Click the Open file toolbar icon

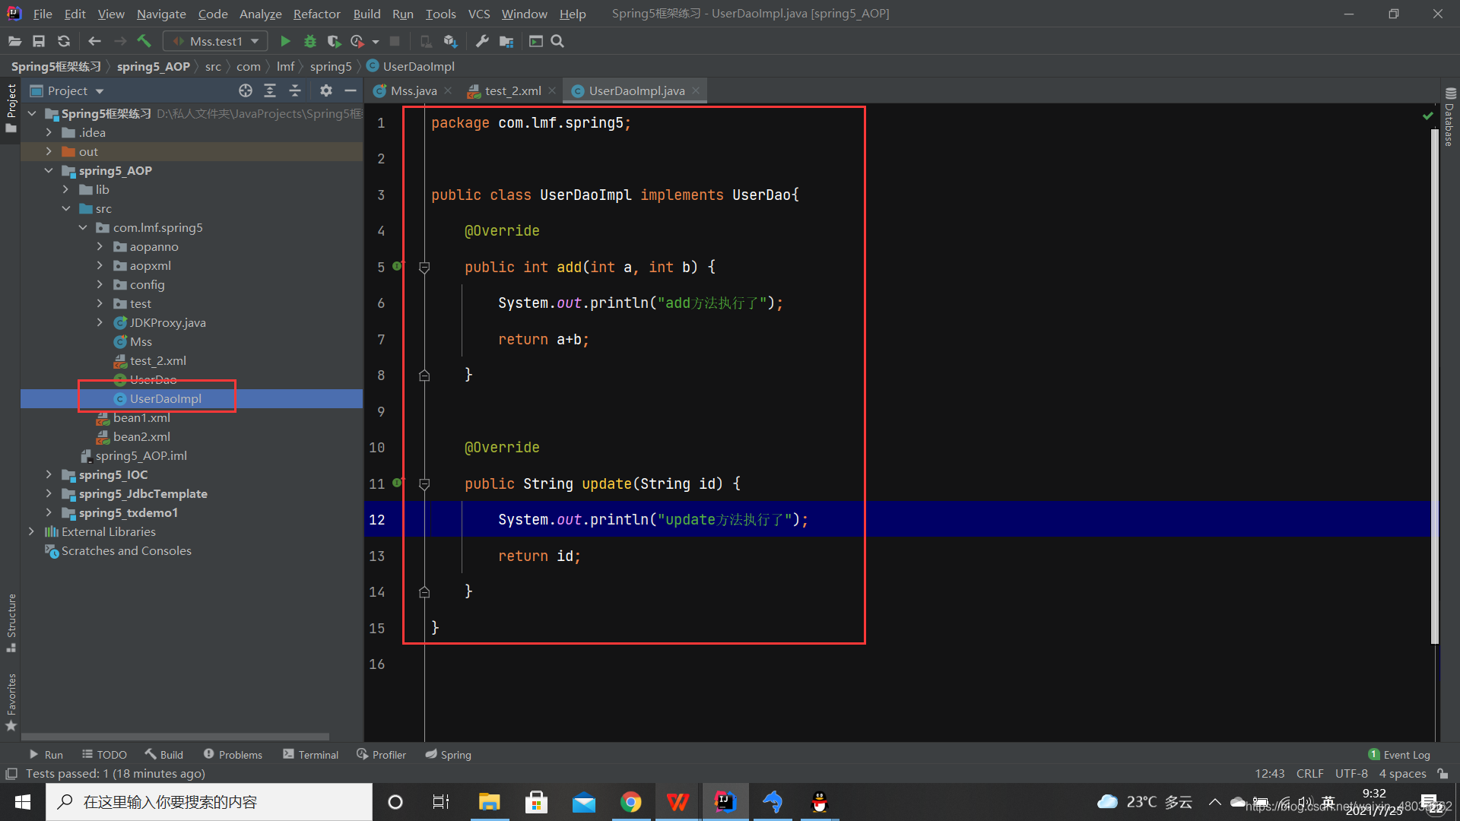click(x=14, y=42)
